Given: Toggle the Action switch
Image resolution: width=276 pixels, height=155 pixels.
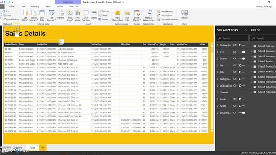Looking at the screenshot, I should tap(241, 106).
